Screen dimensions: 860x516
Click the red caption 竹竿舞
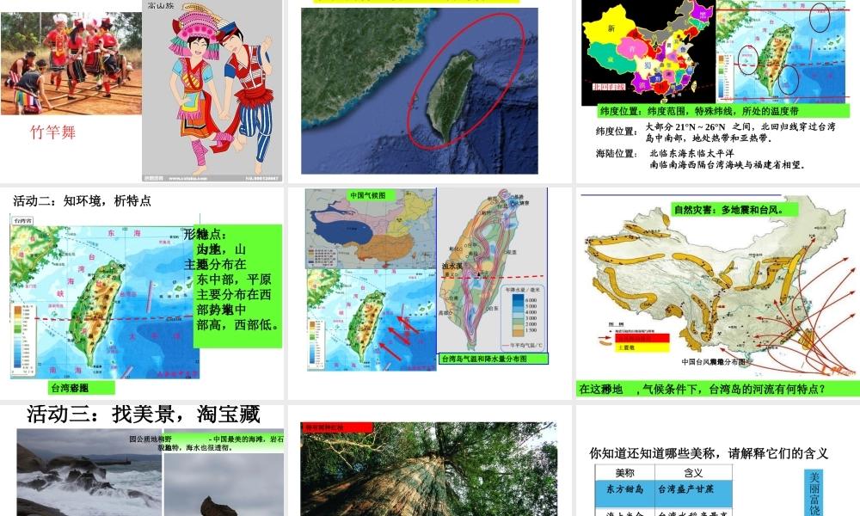click(52, 132)
